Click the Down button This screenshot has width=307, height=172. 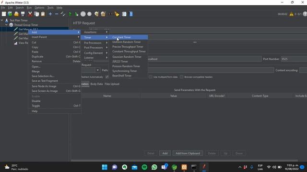239,153
